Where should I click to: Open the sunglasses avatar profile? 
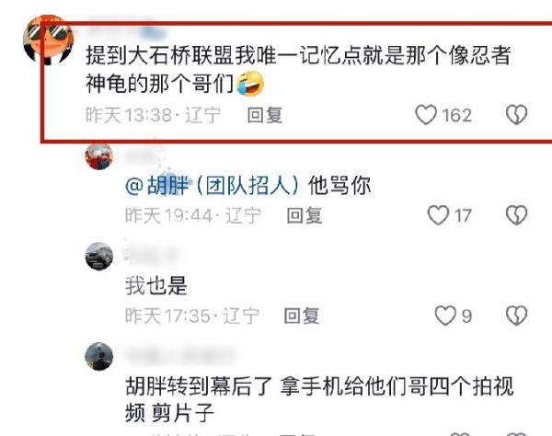tap(48, 40)
